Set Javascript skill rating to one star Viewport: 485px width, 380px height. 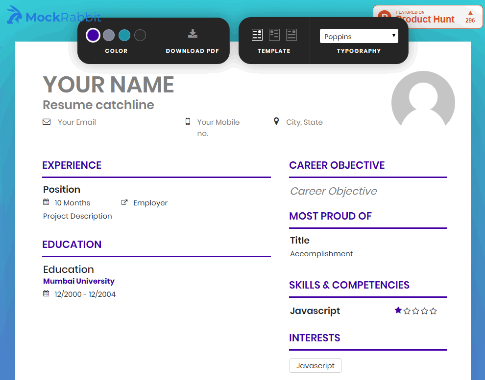[398, 311]
